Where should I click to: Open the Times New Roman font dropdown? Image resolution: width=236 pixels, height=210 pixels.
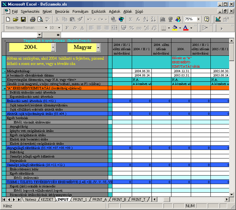point(46,28)
